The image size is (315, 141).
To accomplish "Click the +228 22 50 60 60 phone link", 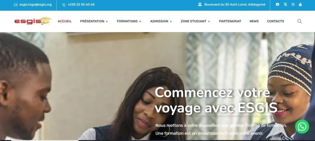I will click(81, 5).
